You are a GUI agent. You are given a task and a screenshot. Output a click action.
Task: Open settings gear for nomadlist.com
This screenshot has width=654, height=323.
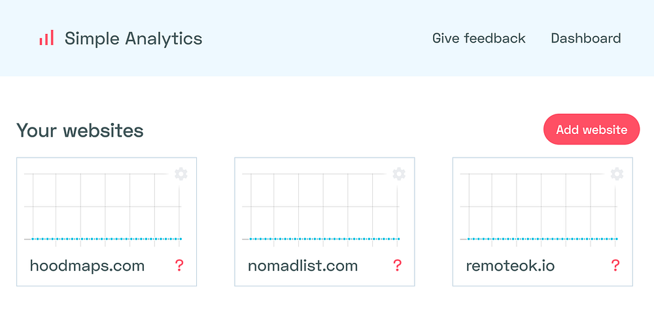point(399,174)
